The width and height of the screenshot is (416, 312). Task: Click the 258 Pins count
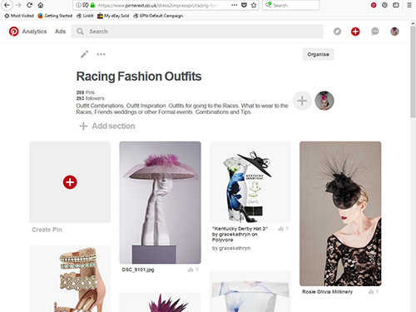tap(86, 92)
